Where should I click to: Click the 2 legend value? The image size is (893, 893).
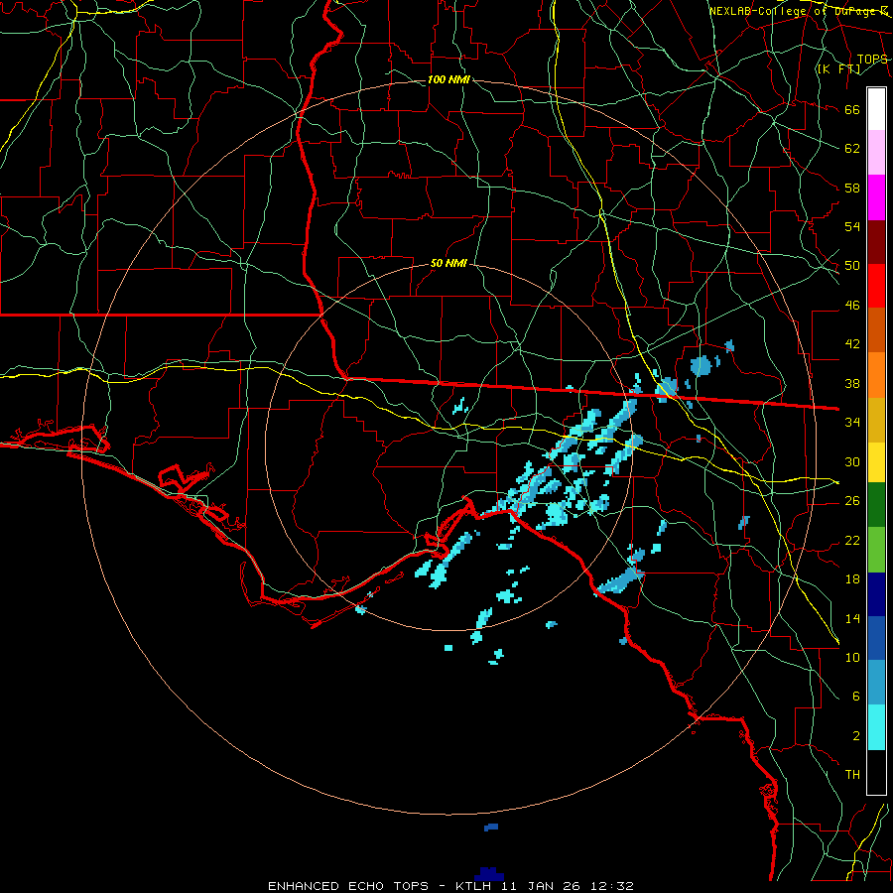tap(856, 736)
